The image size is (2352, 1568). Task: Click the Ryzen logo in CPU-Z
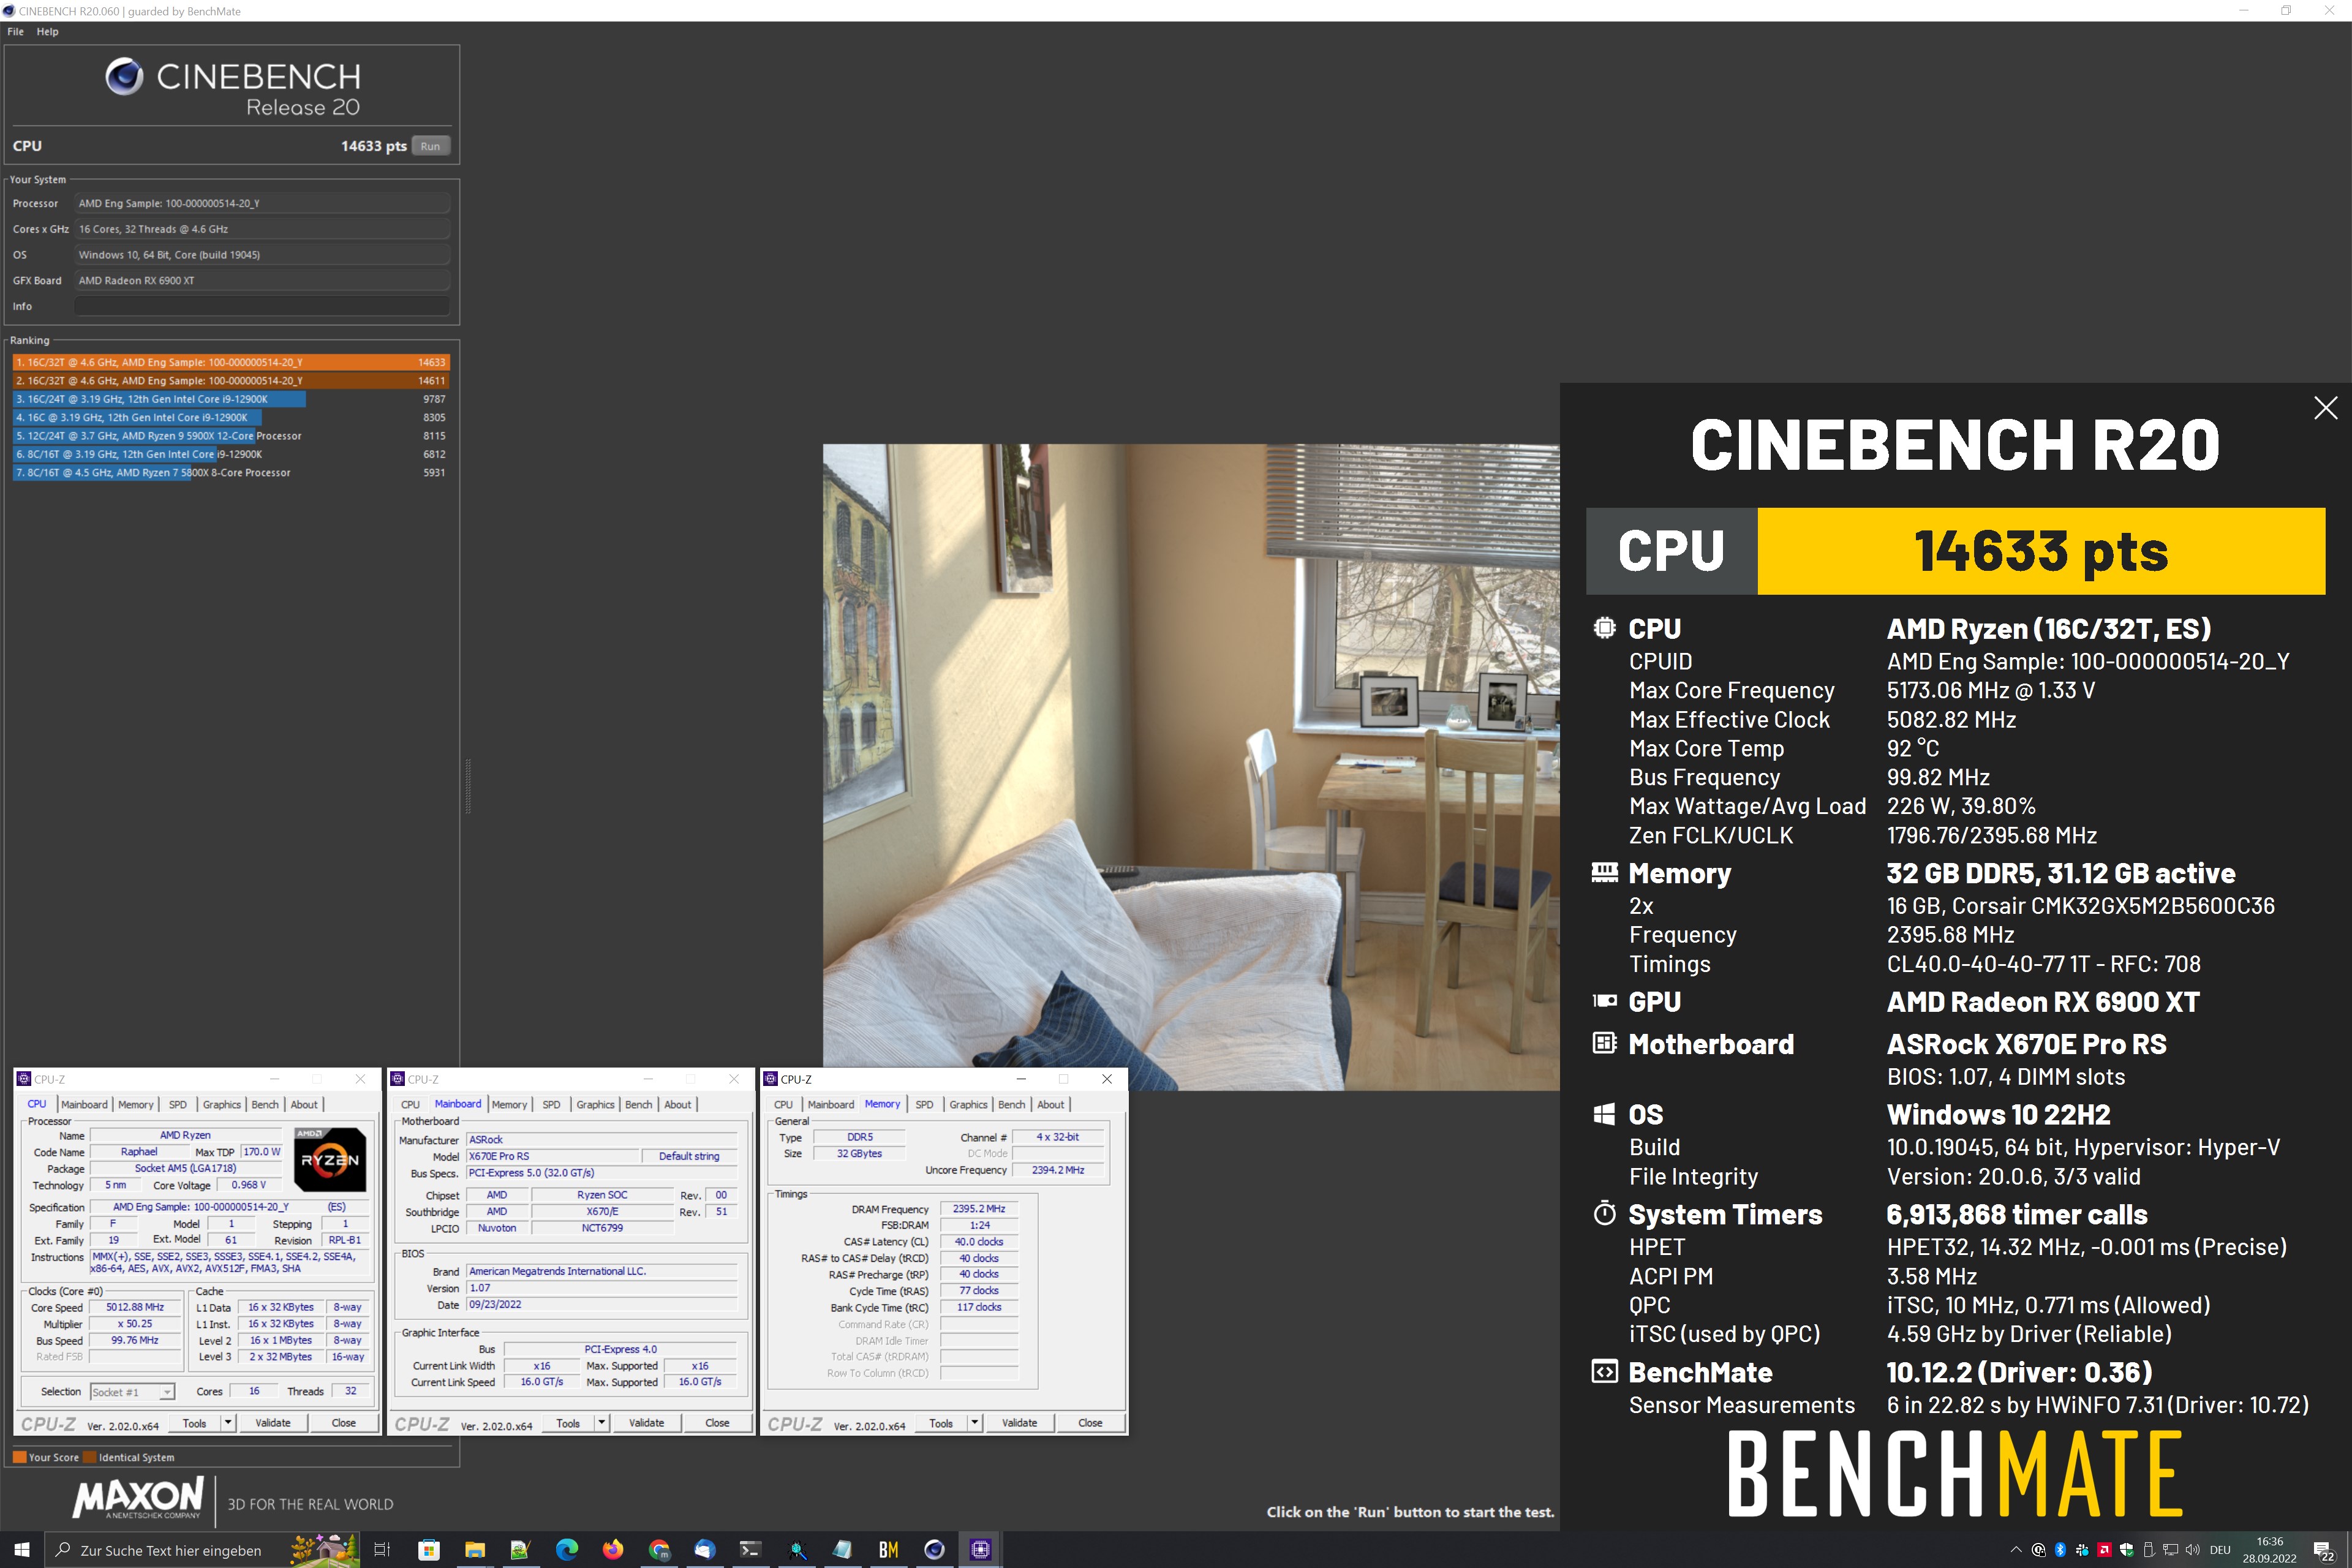[330, 1159]
